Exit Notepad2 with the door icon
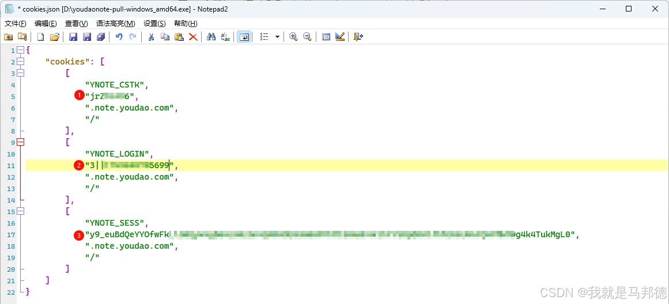This screenshot has width=669, height=304. (358, 37)
